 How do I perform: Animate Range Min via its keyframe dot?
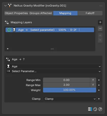[x=99, y=80]
